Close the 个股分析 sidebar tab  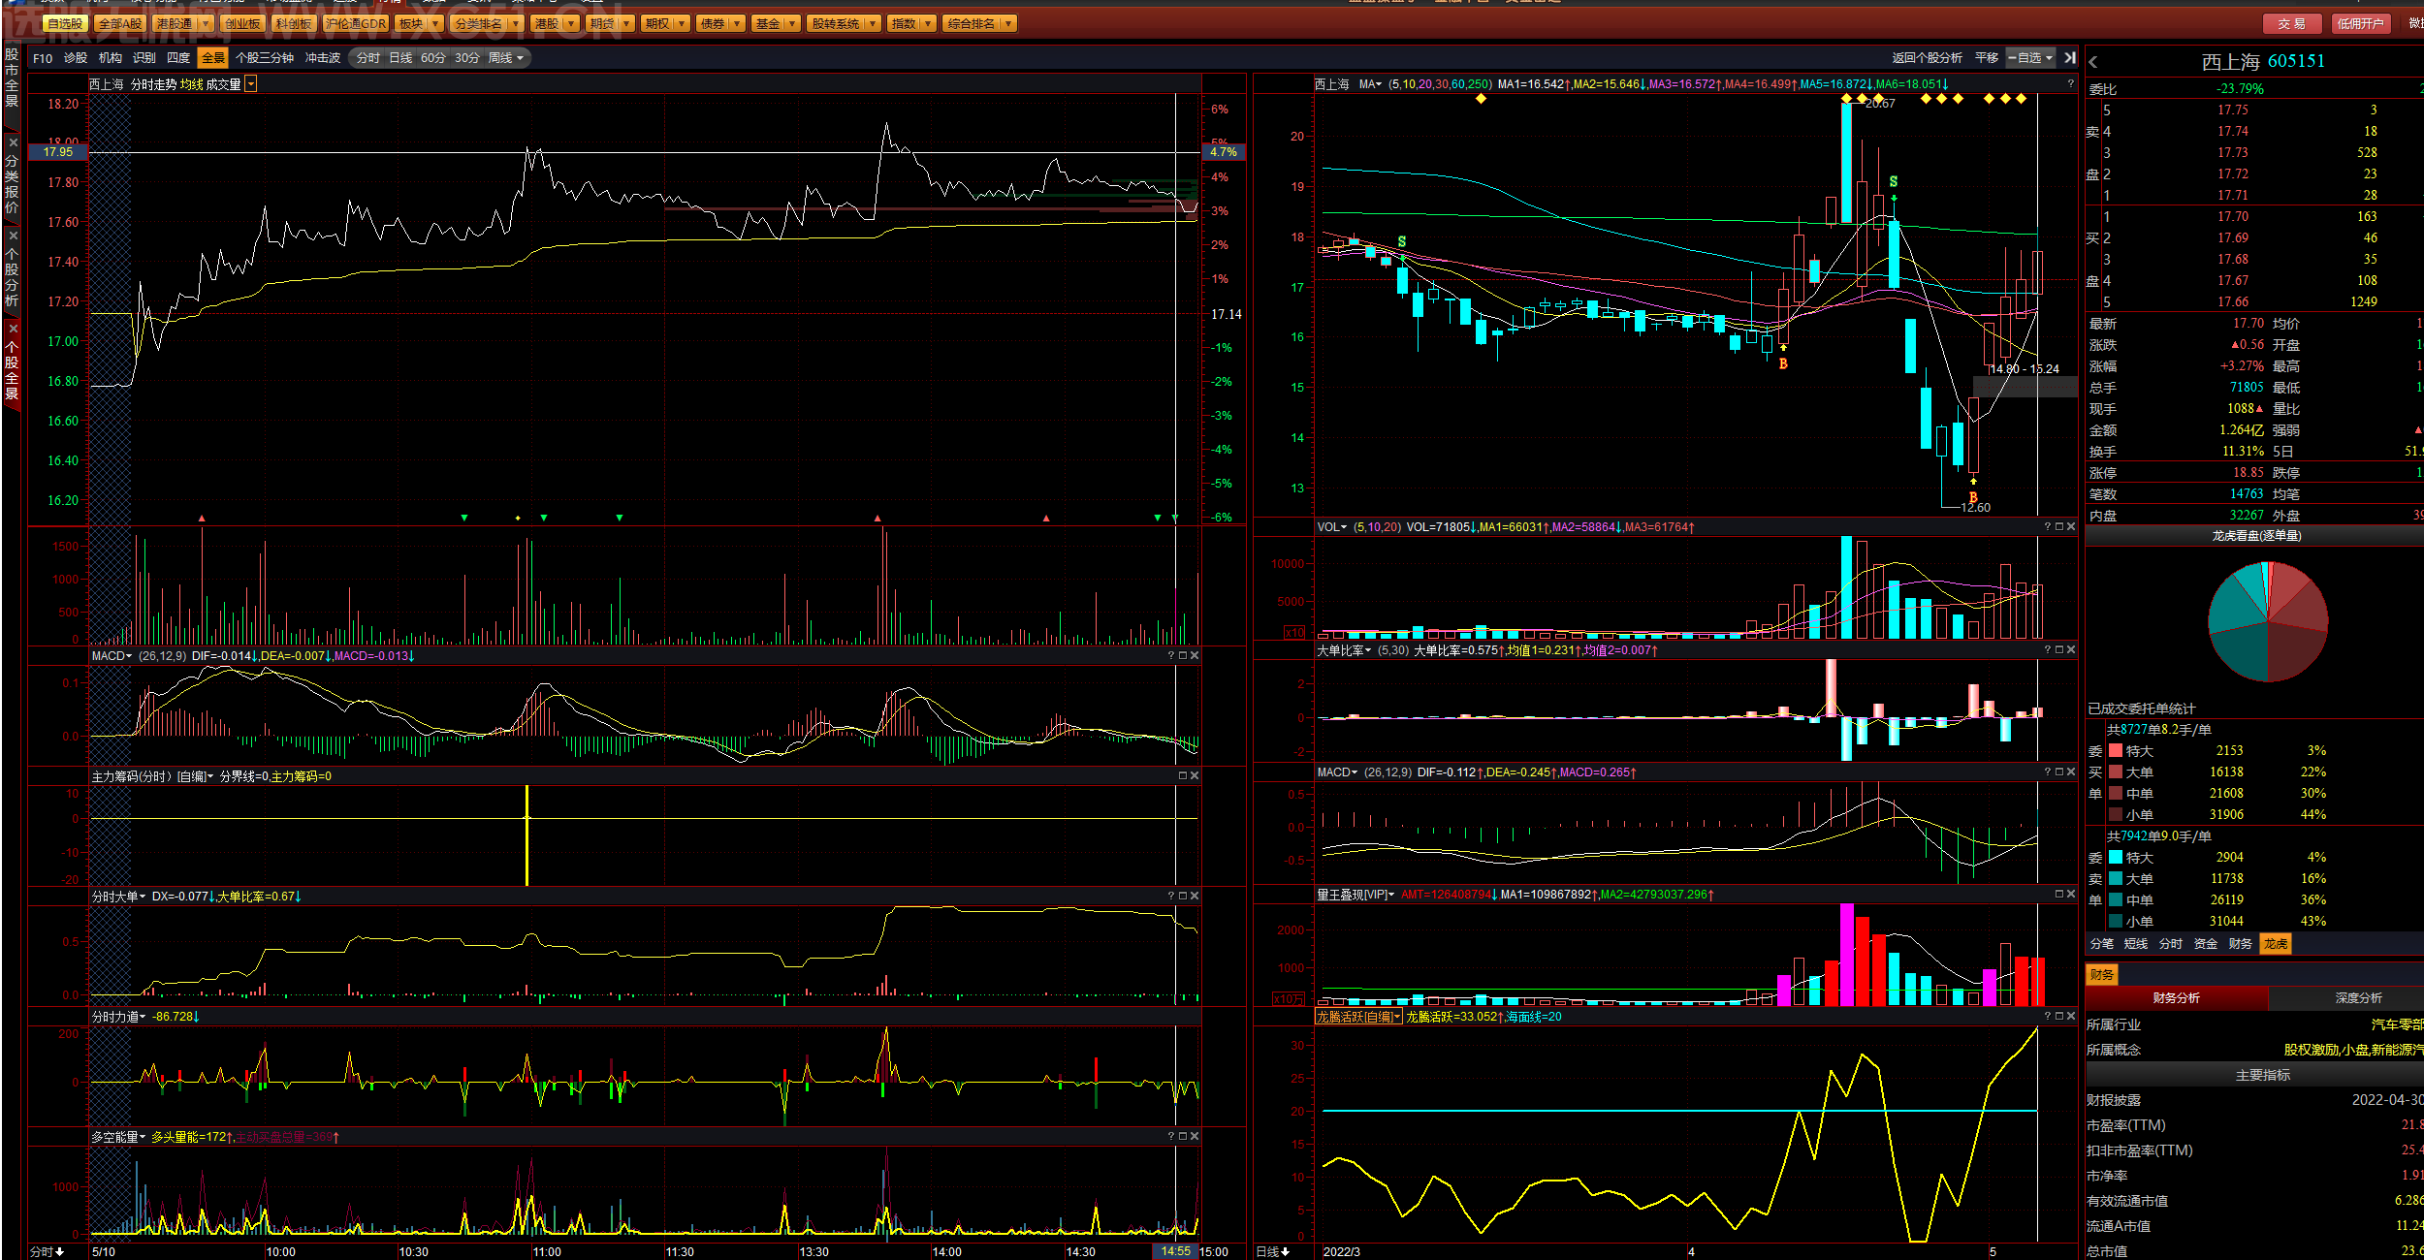[13, 236]
